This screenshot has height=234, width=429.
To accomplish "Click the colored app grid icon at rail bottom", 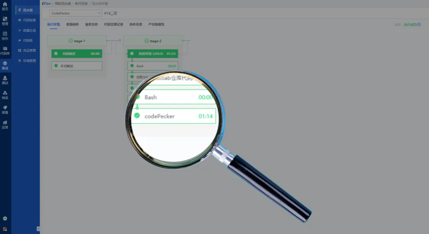I will 5,229.
